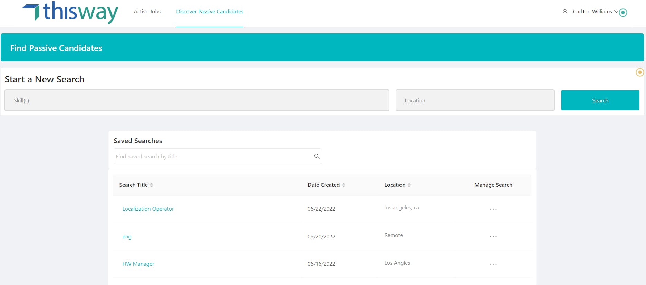The width and height of the screenshot is (646, 285).
Task: Sort by Search Title column arrows
Action: point(151,185)
